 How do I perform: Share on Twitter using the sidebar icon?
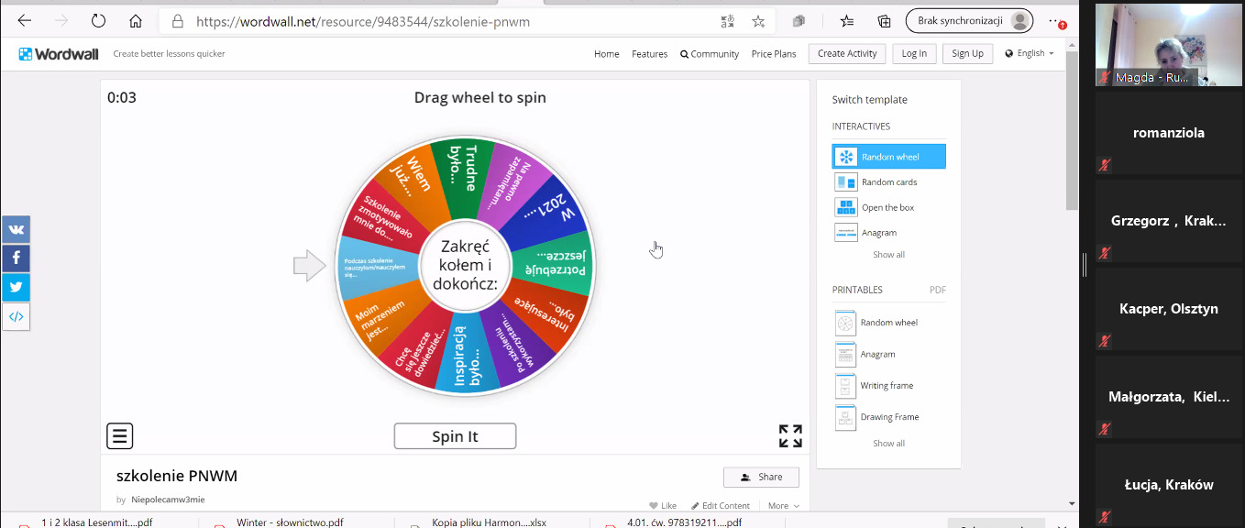pos(16,287)
